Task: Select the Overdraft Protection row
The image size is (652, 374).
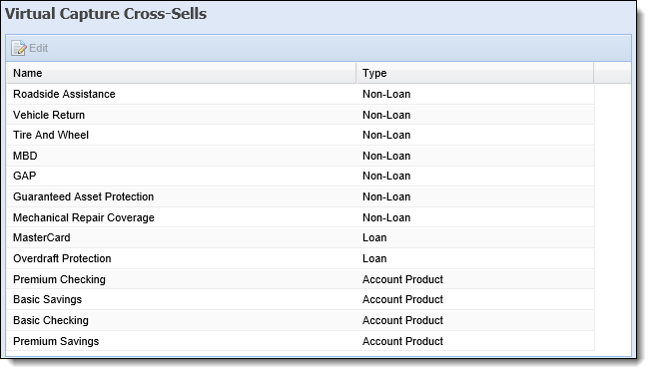Action: click(301, 258)
